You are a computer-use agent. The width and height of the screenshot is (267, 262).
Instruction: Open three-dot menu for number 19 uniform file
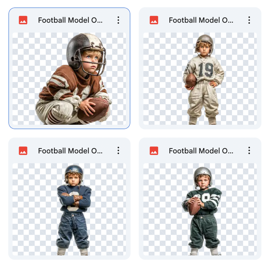249,20
